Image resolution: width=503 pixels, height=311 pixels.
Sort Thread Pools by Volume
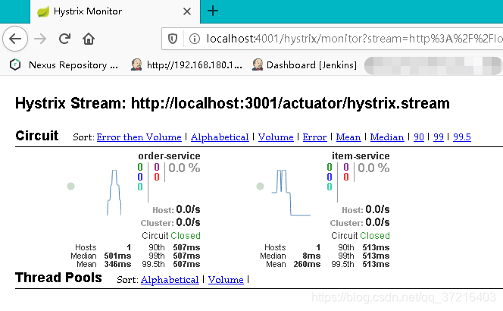pyautogui.click(x=226, y=280)
